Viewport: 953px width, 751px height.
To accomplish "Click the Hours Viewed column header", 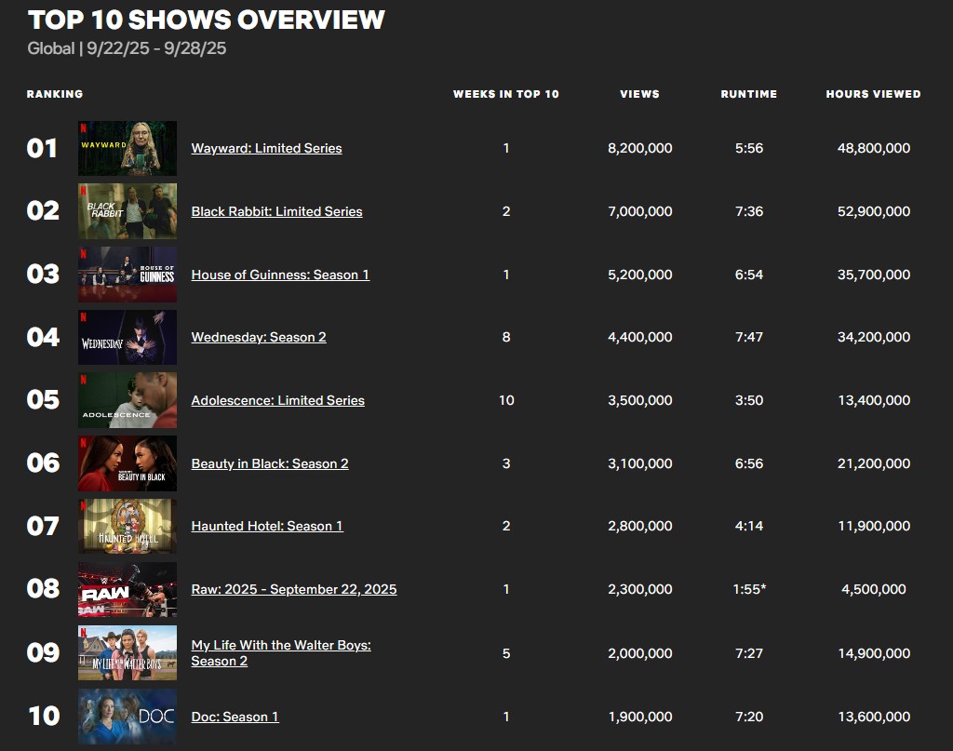I will point(873,94).
